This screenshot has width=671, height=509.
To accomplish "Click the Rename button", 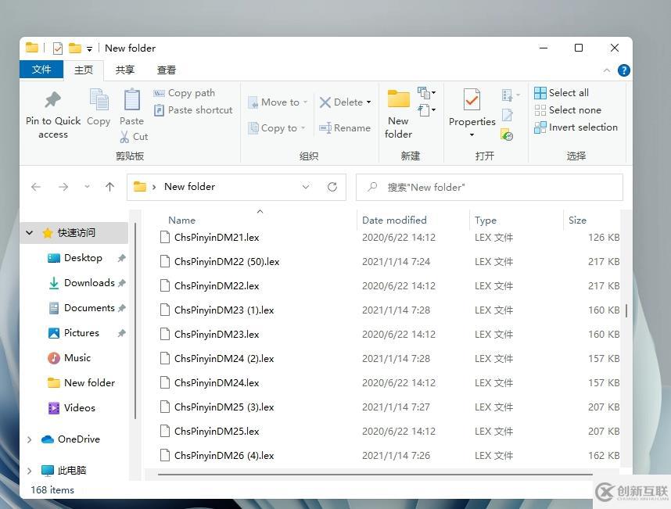I will click(345, 127).
